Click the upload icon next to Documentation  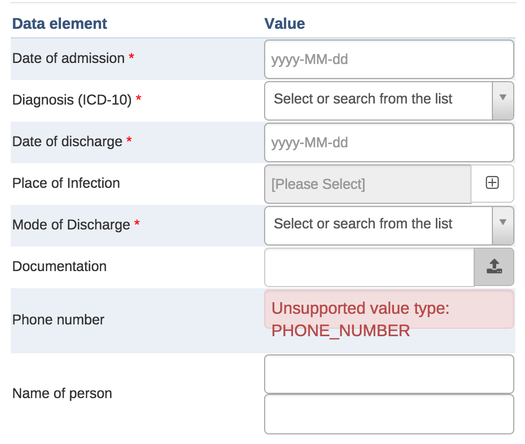tap(494, 267)
